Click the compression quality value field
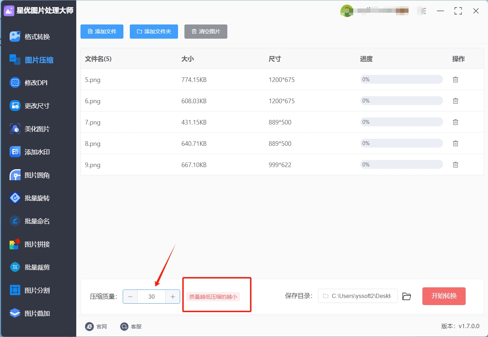The image size is (488, 337). click(151, 297)
